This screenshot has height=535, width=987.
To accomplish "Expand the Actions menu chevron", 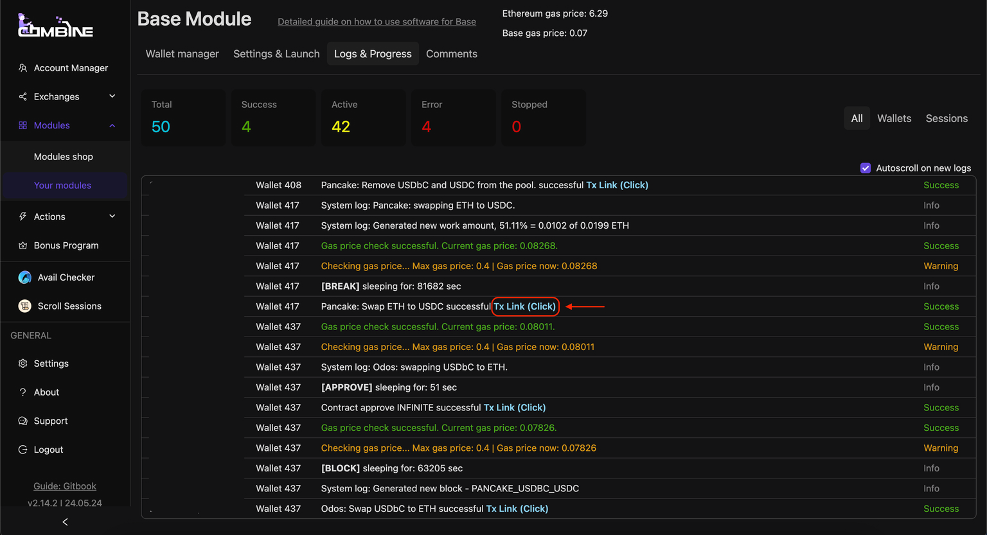I will pyautogui.click(x=112, y=216).
